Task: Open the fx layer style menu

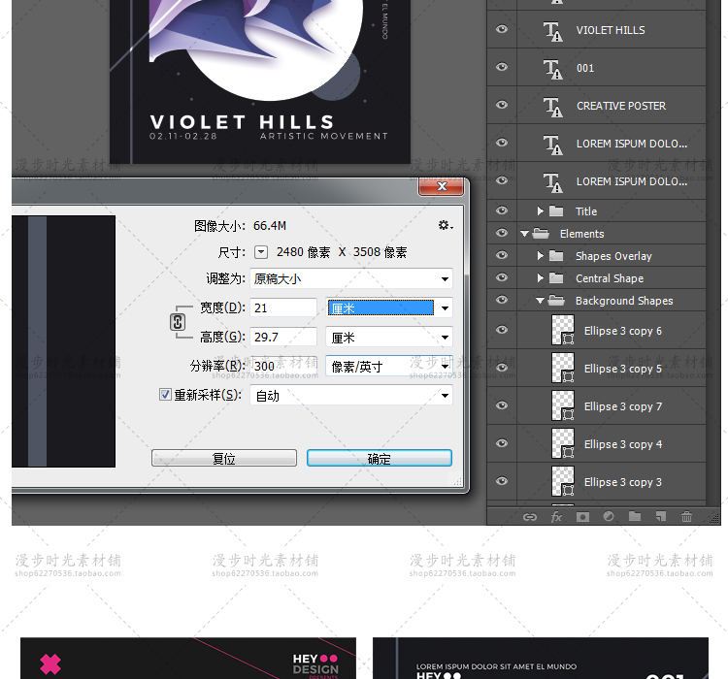Action: point(556,517)
